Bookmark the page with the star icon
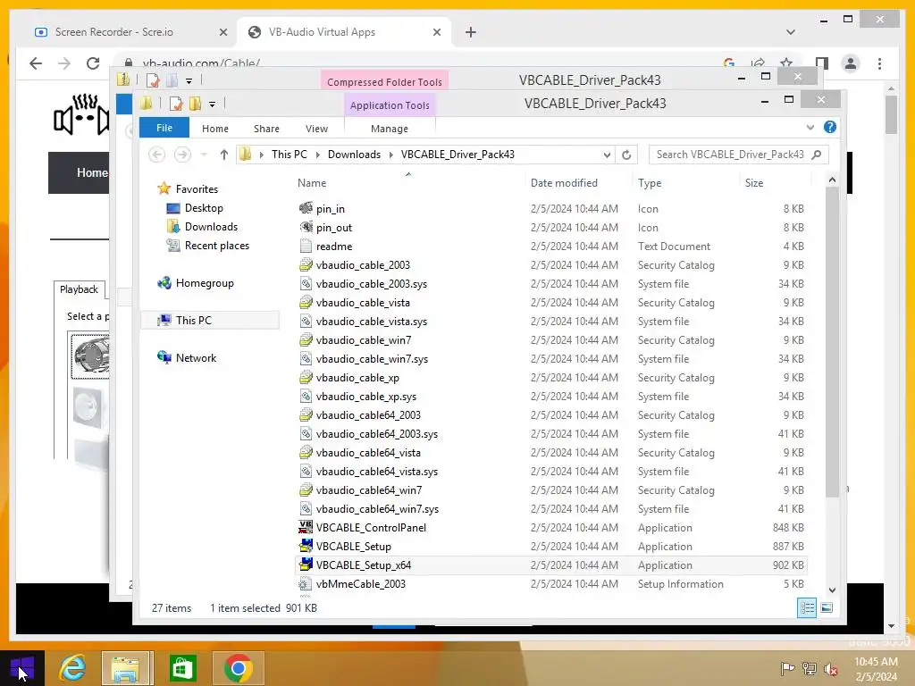Screen dimensions: 915x686 click(x=786, y=63)
